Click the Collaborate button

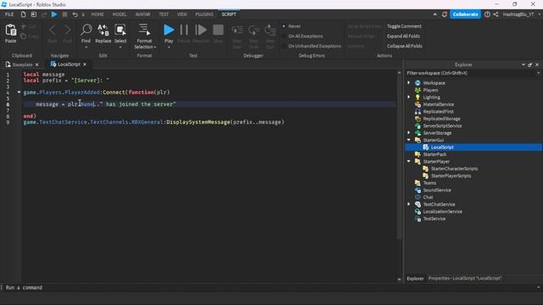click(x=465, y=14)
